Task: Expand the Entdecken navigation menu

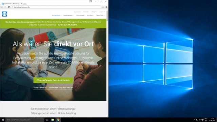Action: pyautogui.click(x=57, y=16)
